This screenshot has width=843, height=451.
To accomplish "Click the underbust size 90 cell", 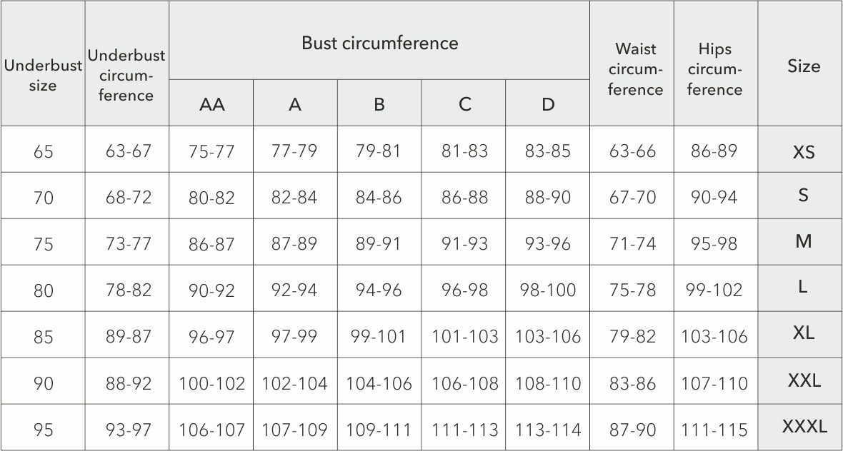I will coord(43,383).
